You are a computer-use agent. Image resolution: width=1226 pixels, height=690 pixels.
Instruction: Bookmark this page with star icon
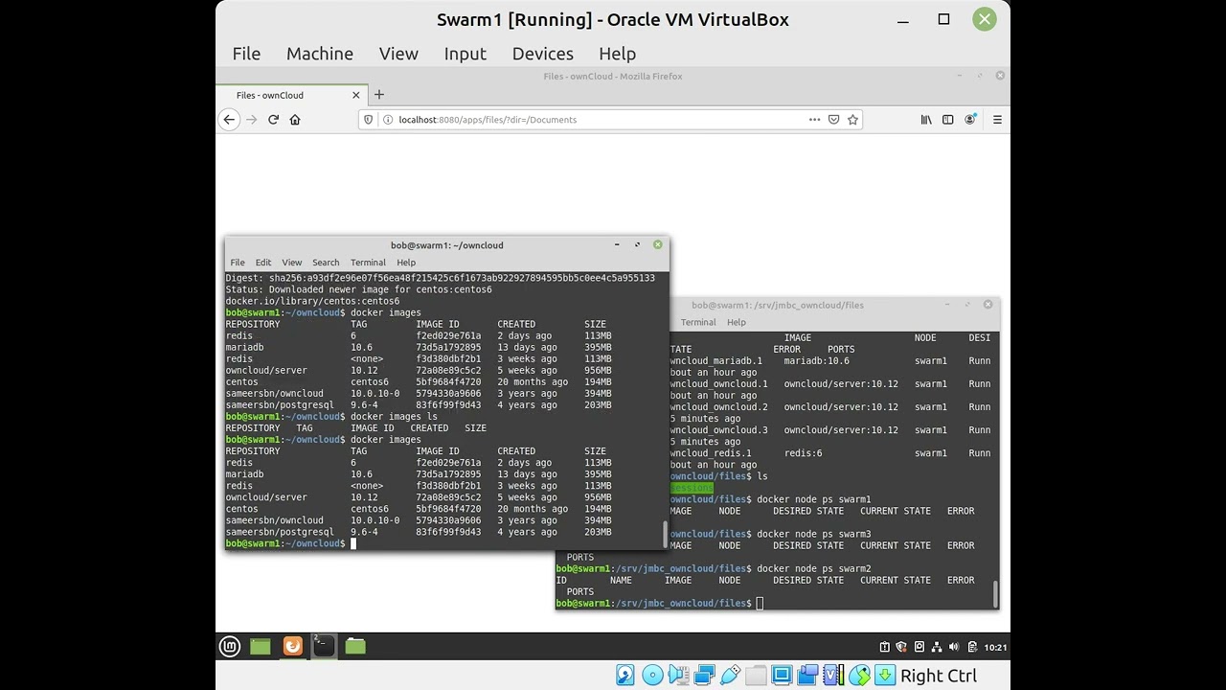852,120
